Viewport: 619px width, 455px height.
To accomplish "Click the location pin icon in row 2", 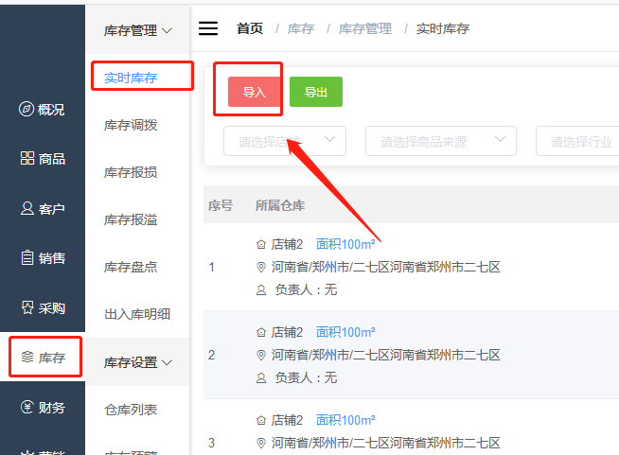I will pos(261,356).
